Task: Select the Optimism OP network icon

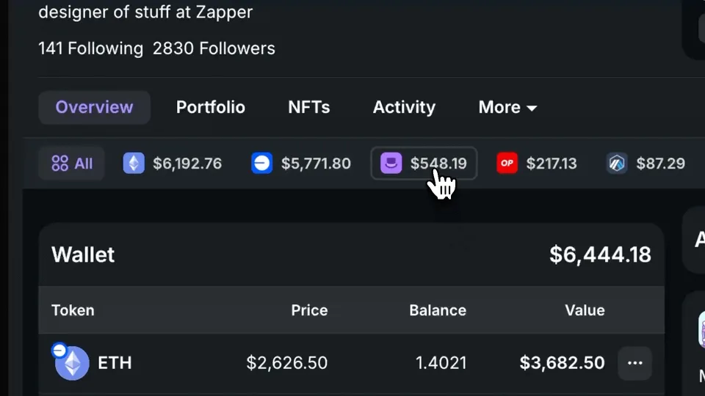Action: (507, 163)
